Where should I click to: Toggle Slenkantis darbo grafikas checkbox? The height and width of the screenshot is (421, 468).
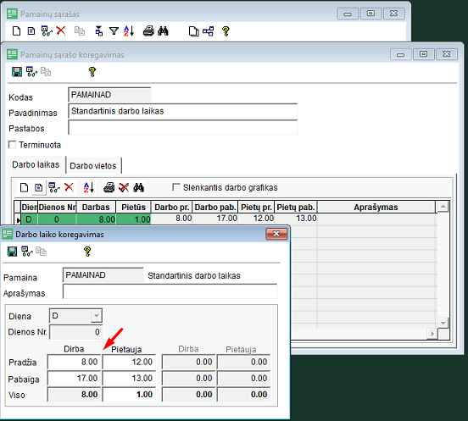point(176,187)
